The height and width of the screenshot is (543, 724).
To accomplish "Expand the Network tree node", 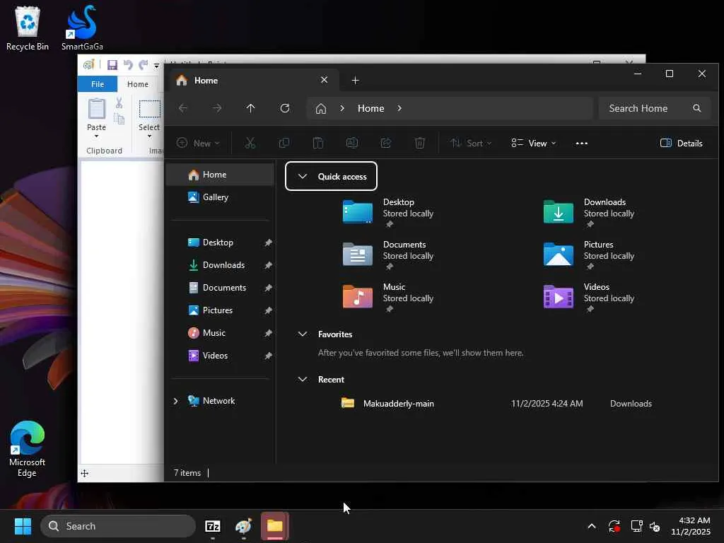I will click(x=175, y=402).
